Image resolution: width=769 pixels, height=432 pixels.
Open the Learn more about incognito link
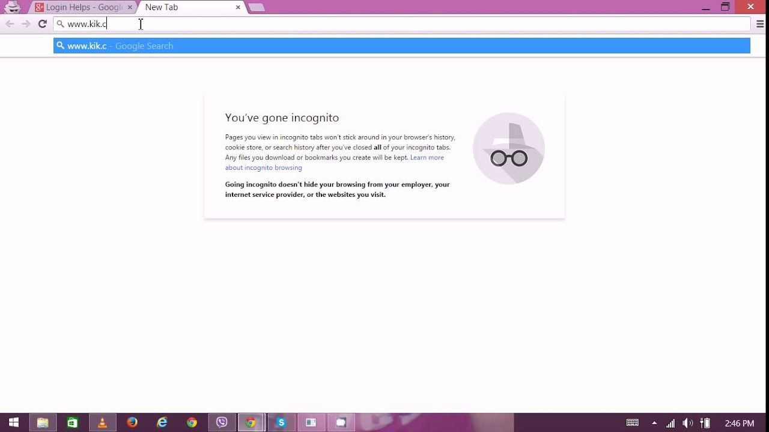click(335, 163)
